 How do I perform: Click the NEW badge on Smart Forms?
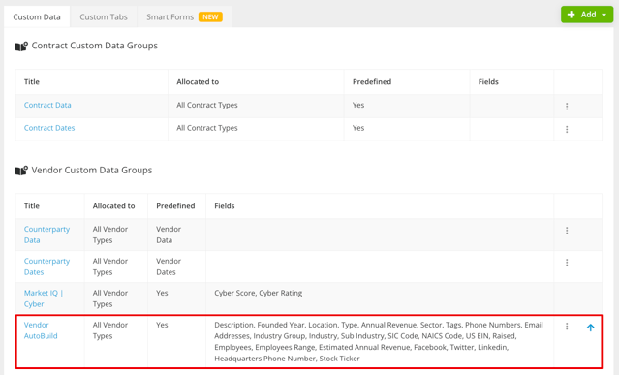click(x=210, y=17)
